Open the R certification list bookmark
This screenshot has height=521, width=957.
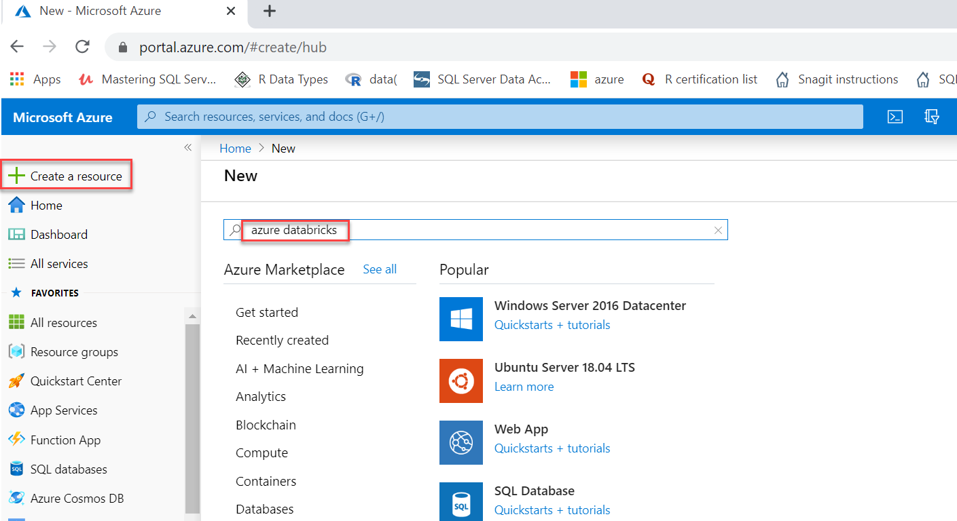coord(700,79)
